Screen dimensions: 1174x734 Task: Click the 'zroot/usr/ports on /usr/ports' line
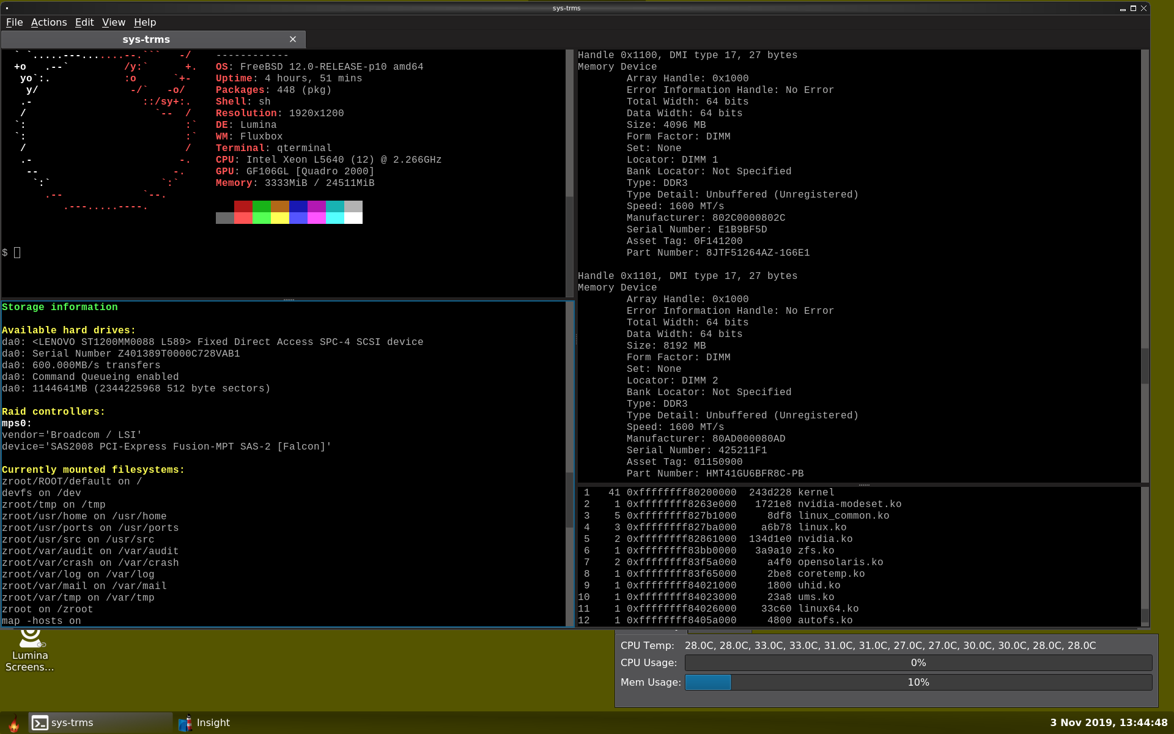(x=90, y=528)
